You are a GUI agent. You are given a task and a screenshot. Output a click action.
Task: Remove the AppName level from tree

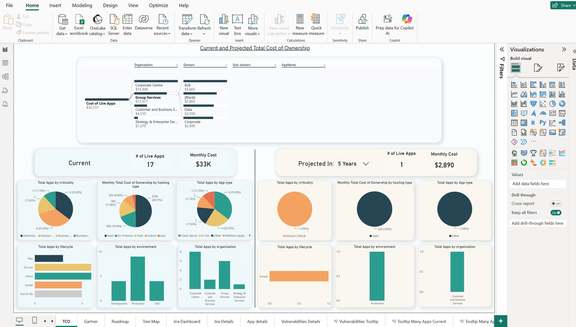click(x=324, y=65)
